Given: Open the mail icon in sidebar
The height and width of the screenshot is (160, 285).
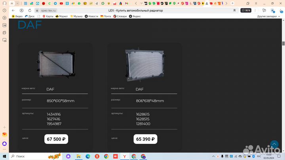Looking at the screenshot, I should [4, 134].
